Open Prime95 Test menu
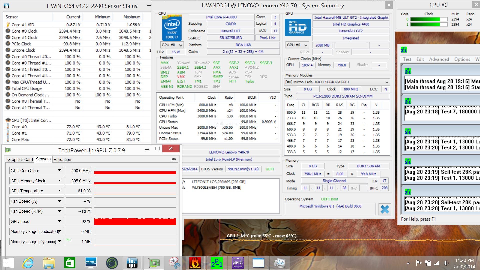 (407, 59)
